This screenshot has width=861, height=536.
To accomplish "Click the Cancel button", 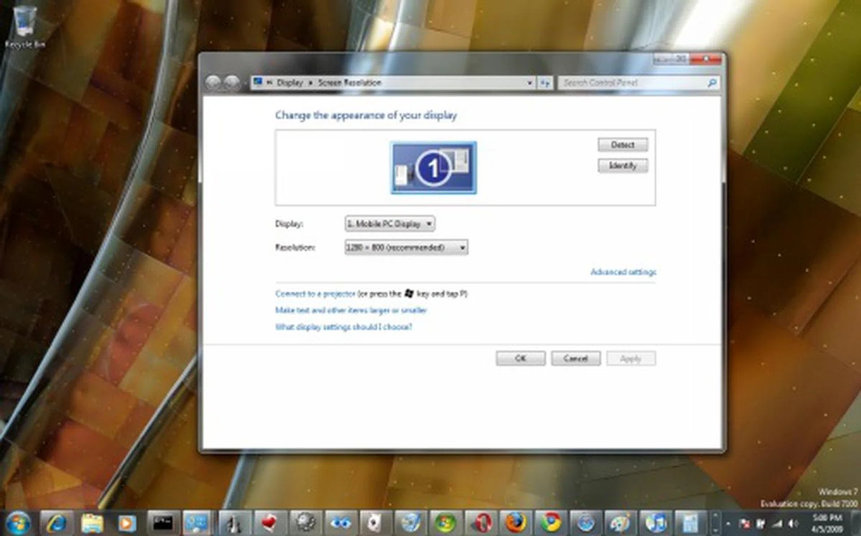I will pyautogui.click(x=575, y=358).
